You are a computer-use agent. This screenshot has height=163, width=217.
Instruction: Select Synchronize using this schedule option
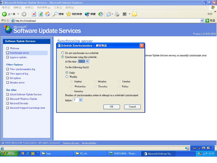[x=63, y=57]
